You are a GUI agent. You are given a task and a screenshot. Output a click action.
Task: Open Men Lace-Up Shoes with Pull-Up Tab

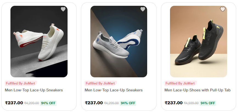(197, 90)
